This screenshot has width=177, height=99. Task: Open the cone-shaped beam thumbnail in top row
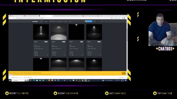click(x=94, y=32)
